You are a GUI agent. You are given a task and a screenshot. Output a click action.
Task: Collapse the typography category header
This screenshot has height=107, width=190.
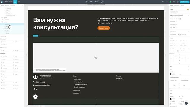pyautogui.click(x=4, y=48)
